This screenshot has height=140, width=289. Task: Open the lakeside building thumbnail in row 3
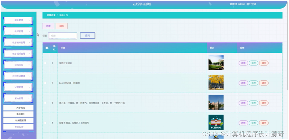click(x=216, y=102)
